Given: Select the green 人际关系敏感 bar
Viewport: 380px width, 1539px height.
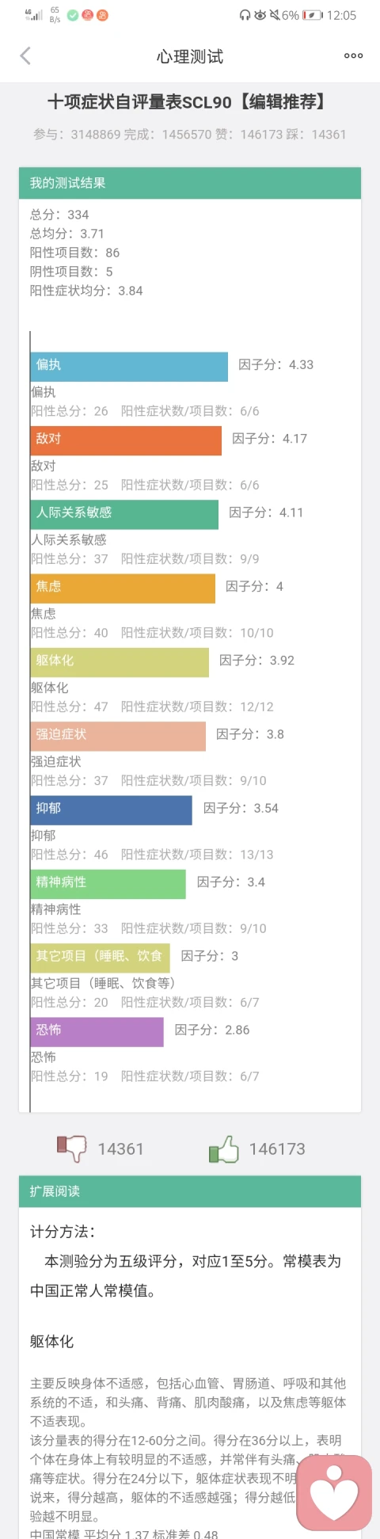Looking at the screenshot, I should (124, 514).
